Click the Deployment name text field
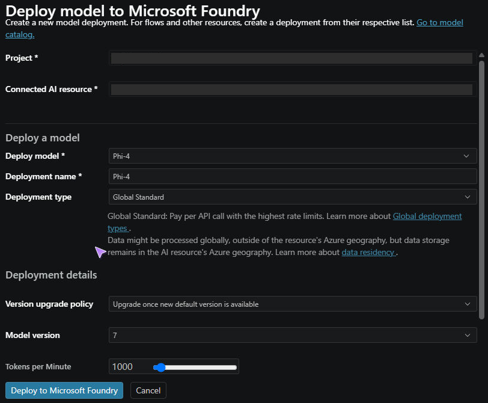This screenshot has width=488, height=403. pos(293,176)
